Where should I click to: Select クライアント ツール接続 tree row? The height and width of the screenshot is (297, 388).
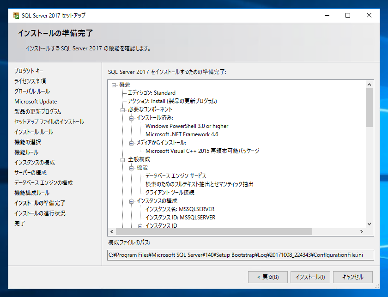[170, 193]
